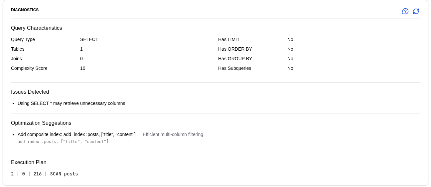Refresh diagnostics with the reload icon
The width and height of the screenshot is (431, 187).
416,11
